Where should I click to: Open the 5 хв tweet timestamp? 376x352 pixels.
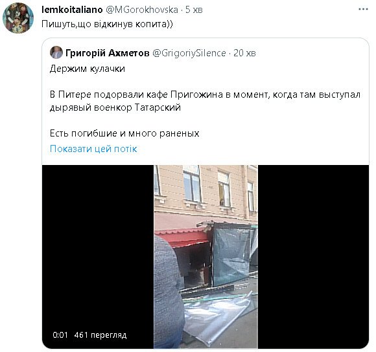tap(194, 10)
